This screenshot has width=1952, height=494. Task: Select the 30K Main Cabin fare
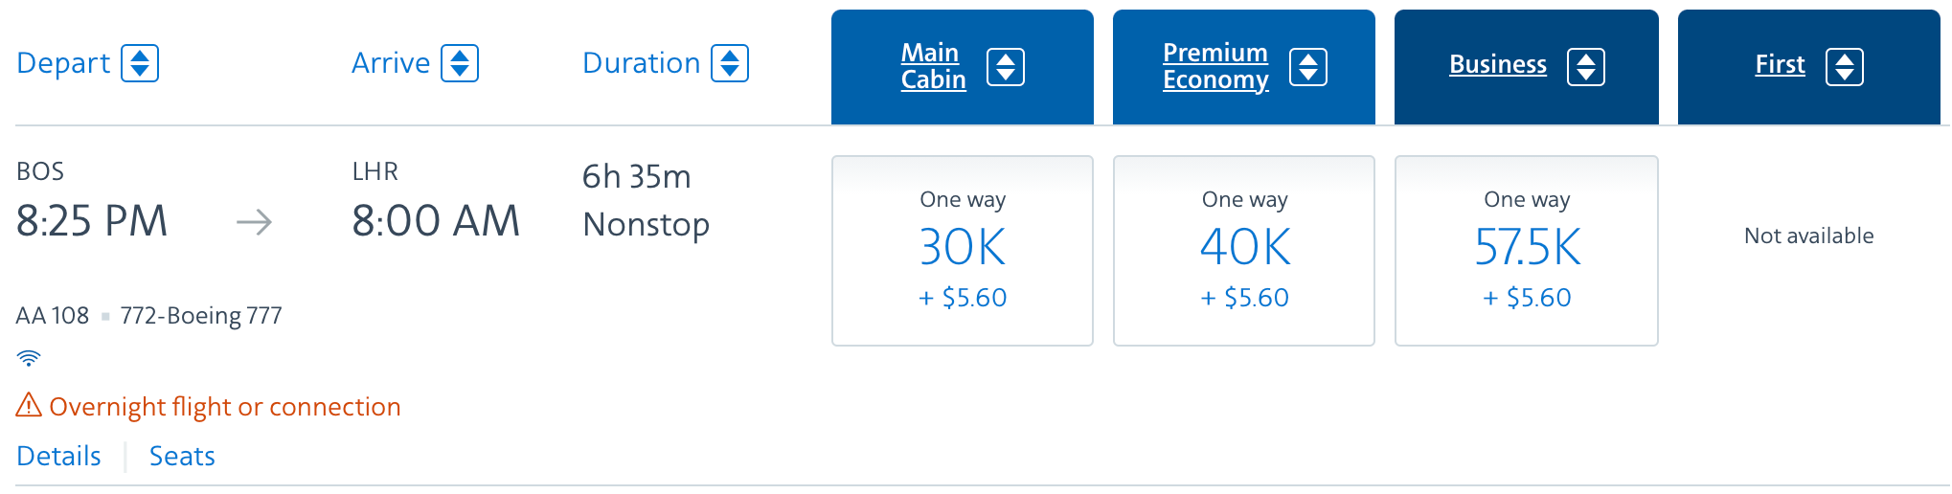click(963, 251)
